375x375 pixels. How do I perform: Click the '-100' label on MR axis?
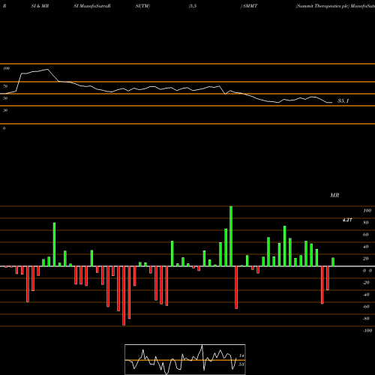(x=367, y=331)
